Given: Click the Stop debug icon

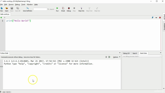Looking at the screenshot, I should pyautogui.click(x=74, y=9).
